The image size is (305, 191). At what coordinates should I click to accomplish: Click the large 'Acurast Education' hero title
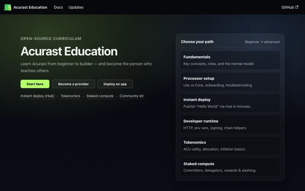[x=69, y=51]
